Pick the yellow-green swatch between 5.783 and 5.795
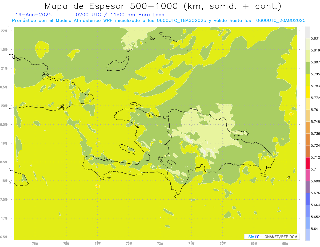This screenshot has width=320, height=247. pos(307,80)
